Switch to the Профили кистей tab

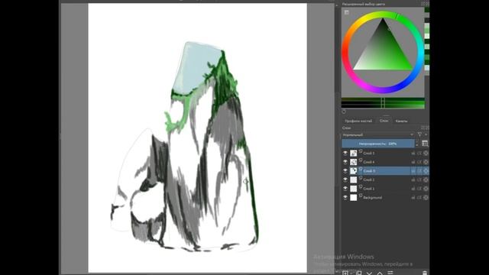click(358, 121)
